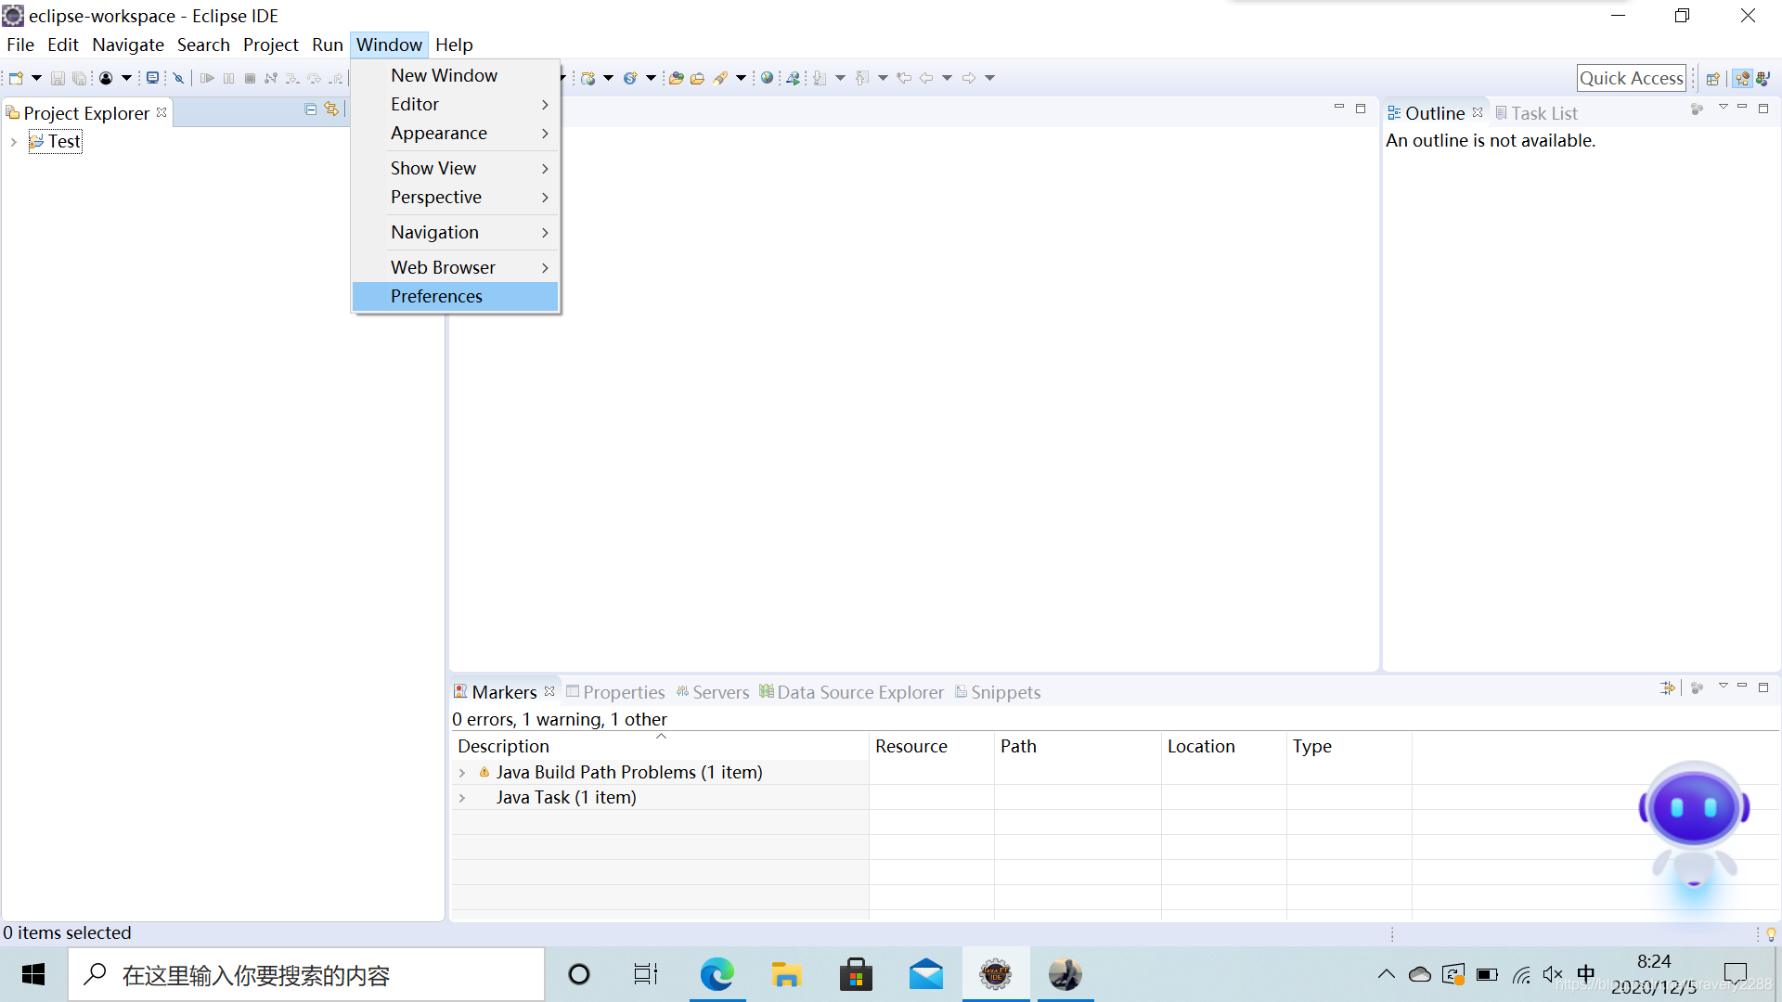Screen dimensions: 1782x1002
Task: Click the Open Web Browser globe icon
Action: coord(767,78)
